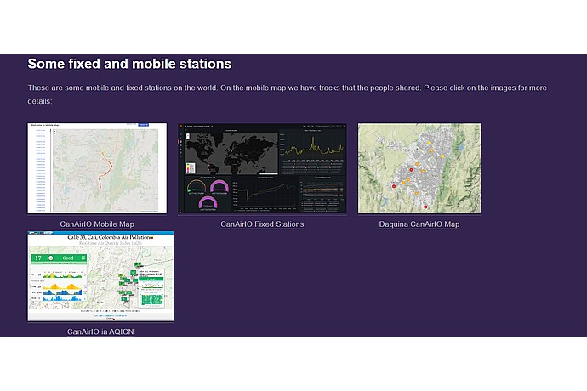The width and height of the screenshot is (587, 391).
Task: Click the Cali air pollution AQICN thumbnail
Action: [x=100, y=276]
